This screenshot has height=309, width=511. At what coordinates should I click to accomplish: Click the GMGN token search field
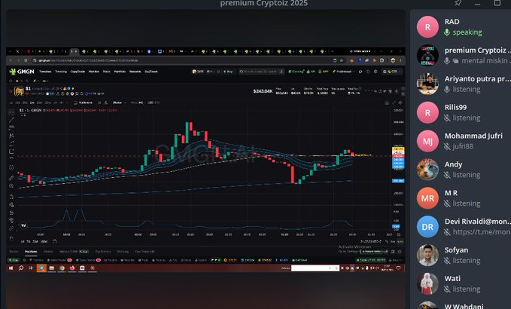[260, 72]
